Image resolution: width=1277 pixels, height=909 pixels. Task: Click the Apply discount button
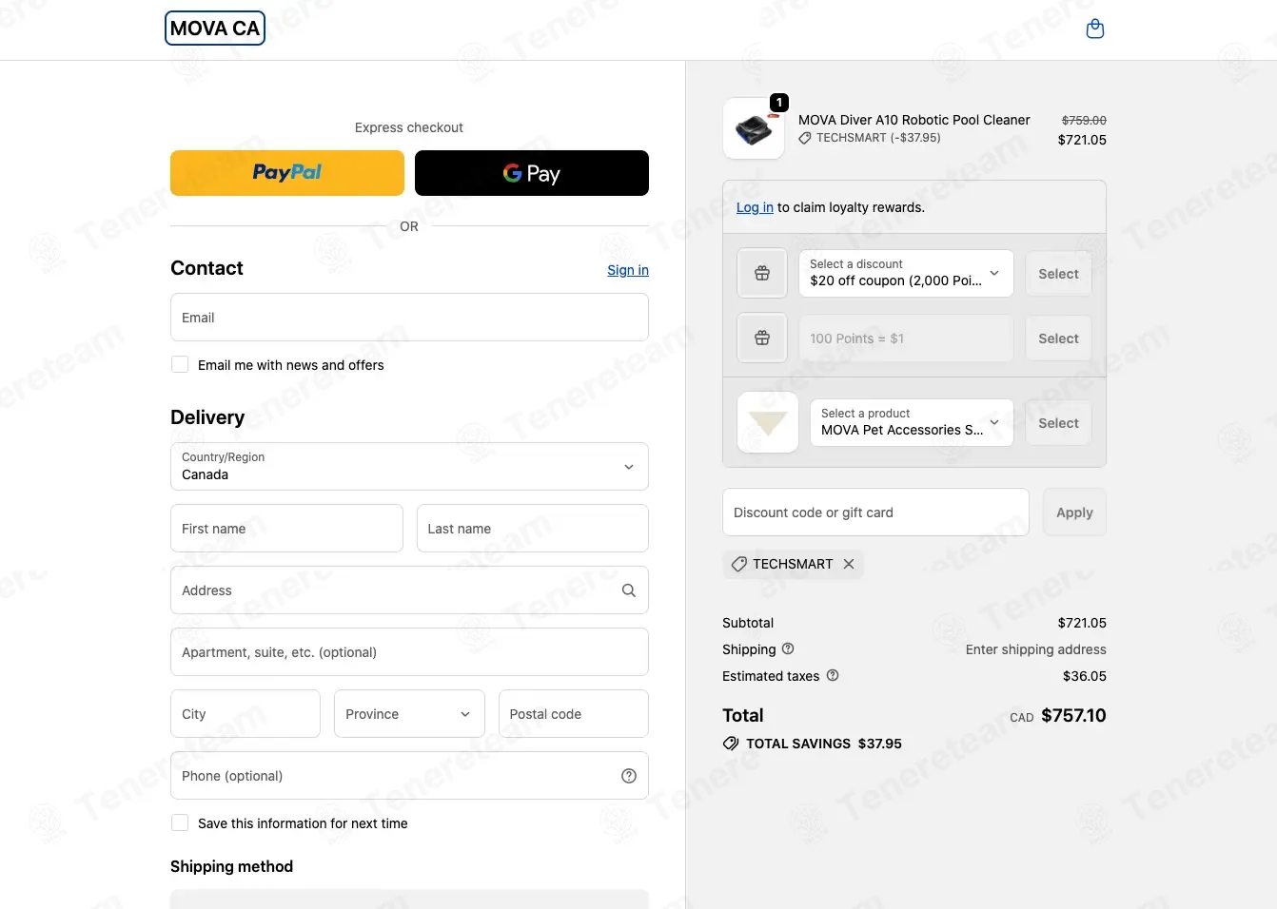[x=1074, y=513]
